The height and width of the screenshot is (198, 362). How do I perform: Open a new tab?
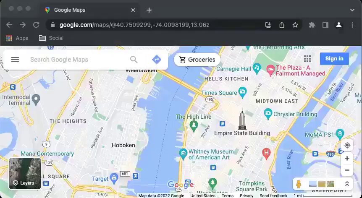pos(149,10)
